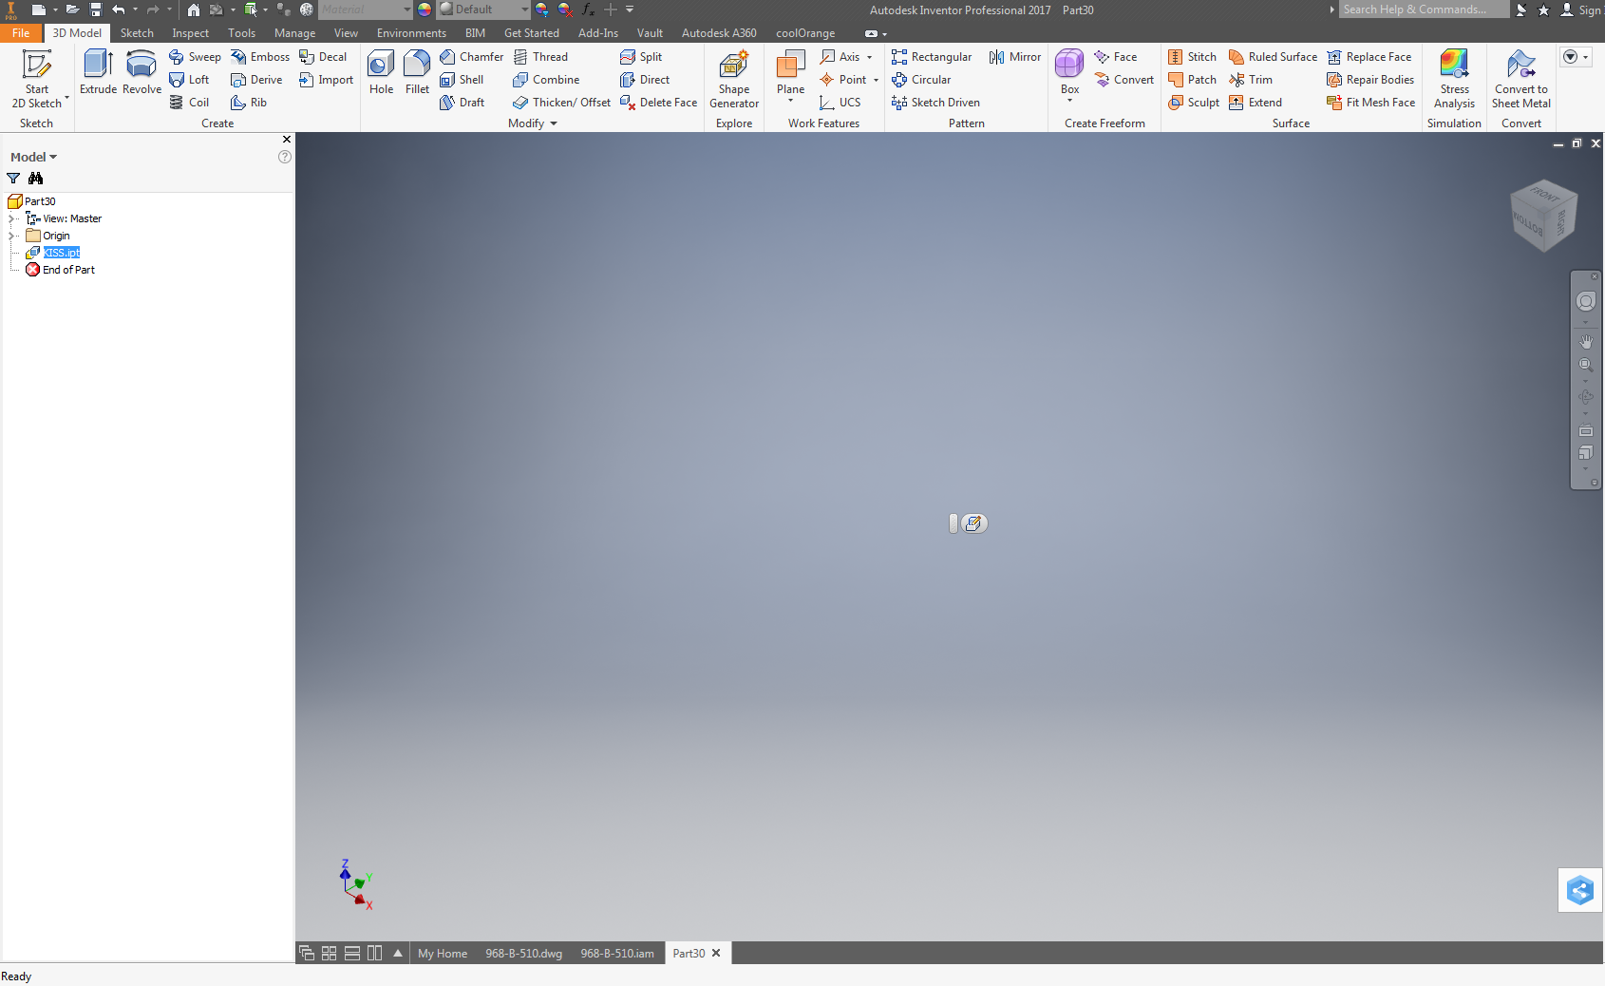Select the Part30 root node
Image resolution: width=1605 pixels, height=986 pixels.
coord(32,201)
